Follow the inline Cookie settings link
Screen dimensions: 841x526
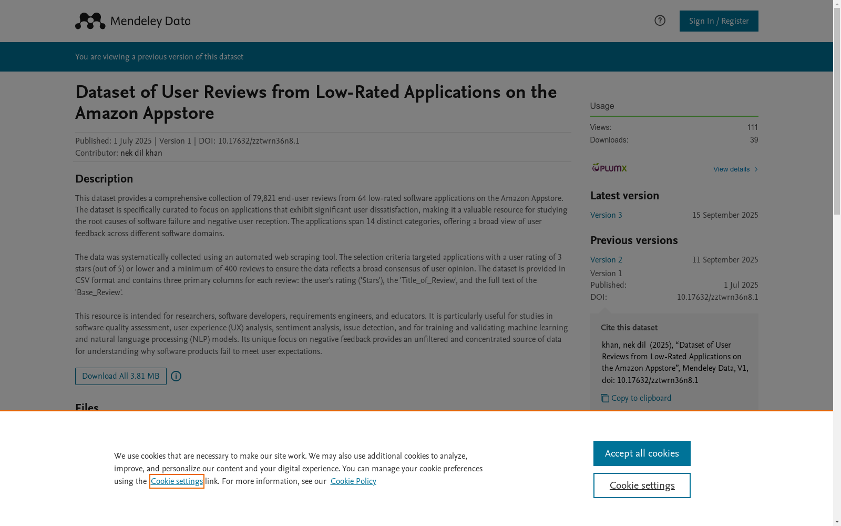pos(177,481)
